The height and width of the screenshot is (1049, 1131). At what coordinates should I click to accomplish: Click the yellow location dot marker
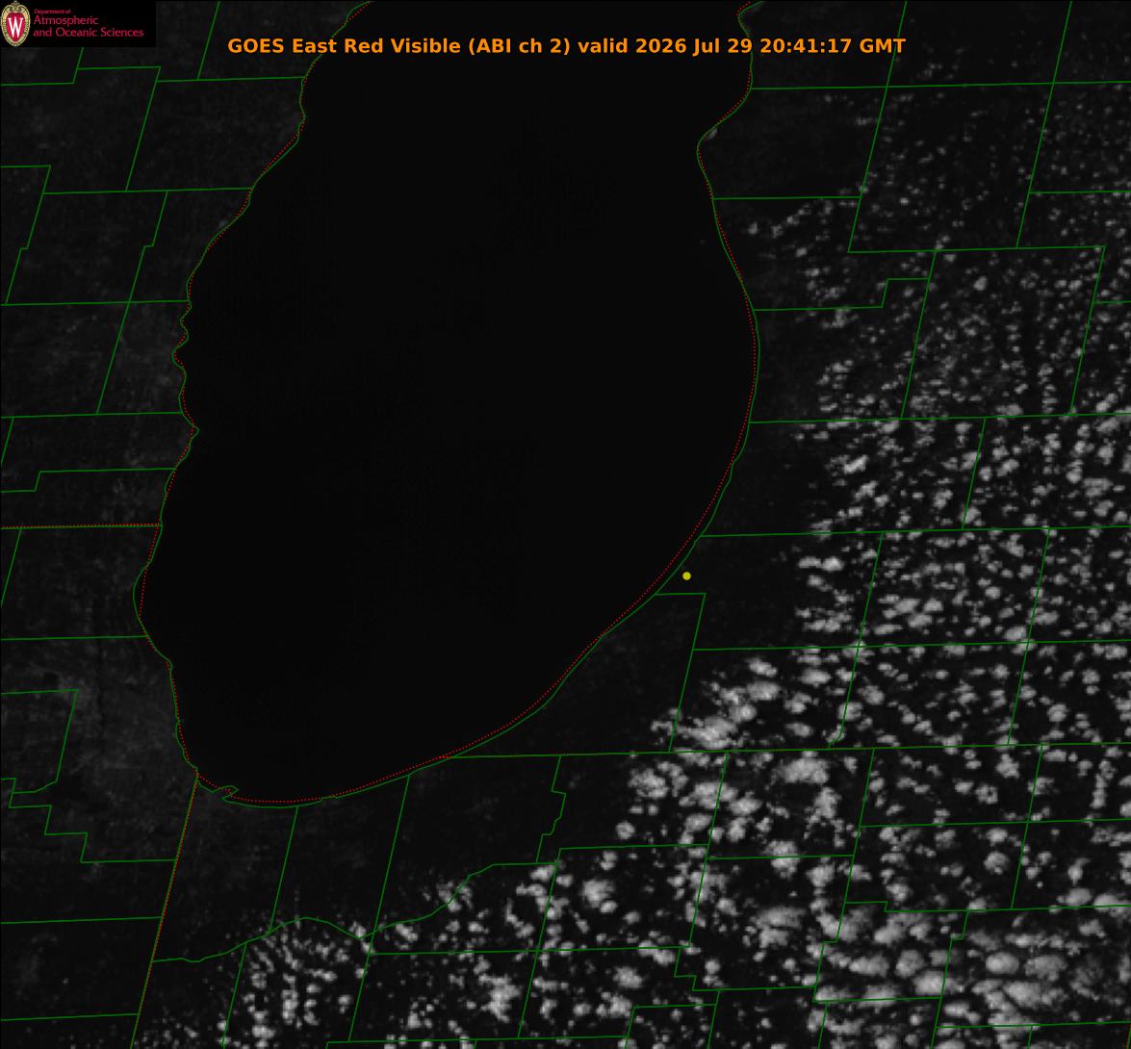(x=686, y=576)
